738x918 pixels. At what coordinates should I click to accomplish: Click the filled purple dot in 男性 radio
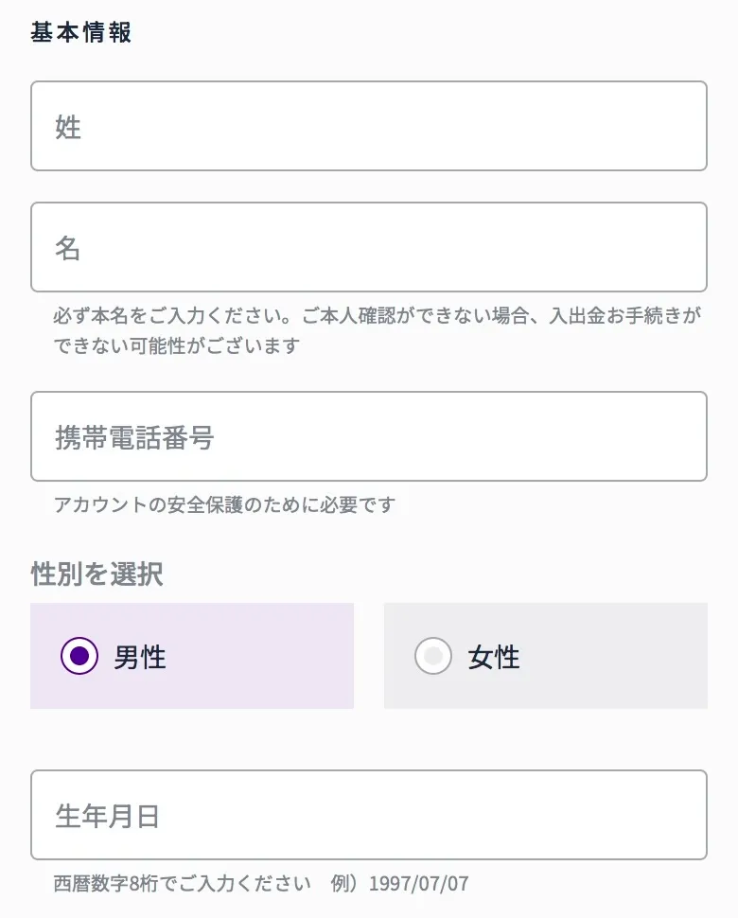79,656
